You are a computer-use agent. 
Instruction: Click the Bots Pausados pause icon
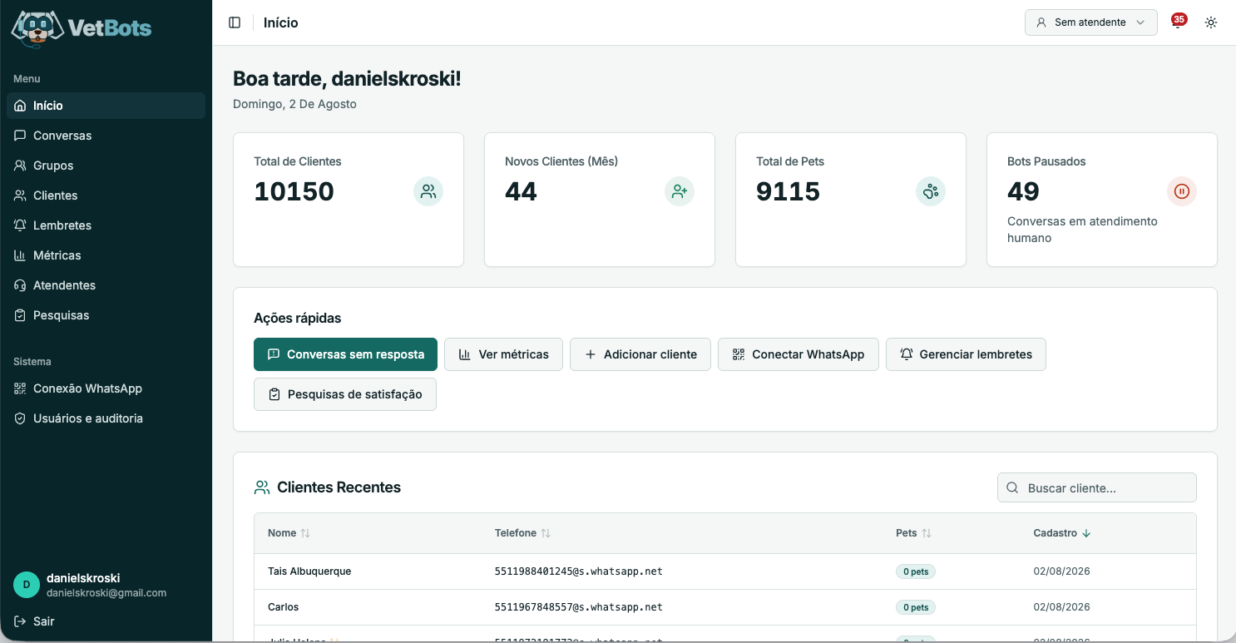pyautogui.click(x=1182, y=191)
